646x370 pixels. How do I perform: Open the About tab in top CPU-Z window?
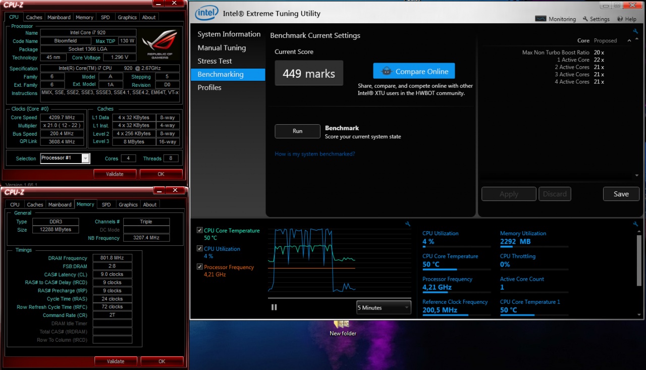tap(149, 17)
